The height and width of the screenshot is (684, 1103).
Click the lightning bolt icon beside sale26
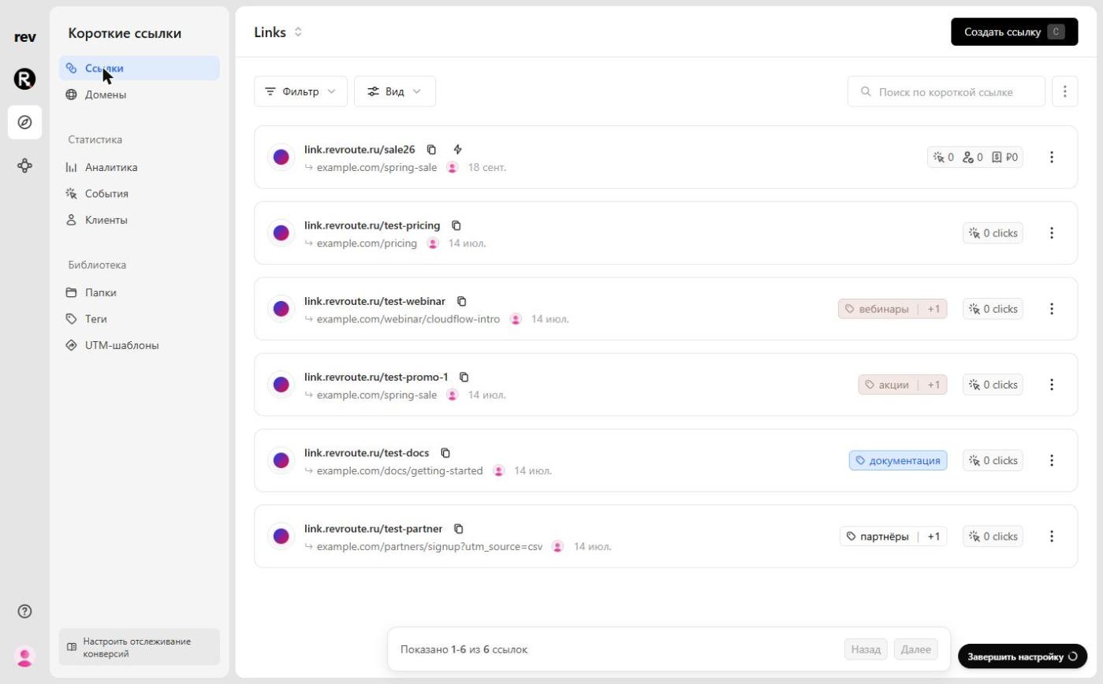tap(458, 150)
